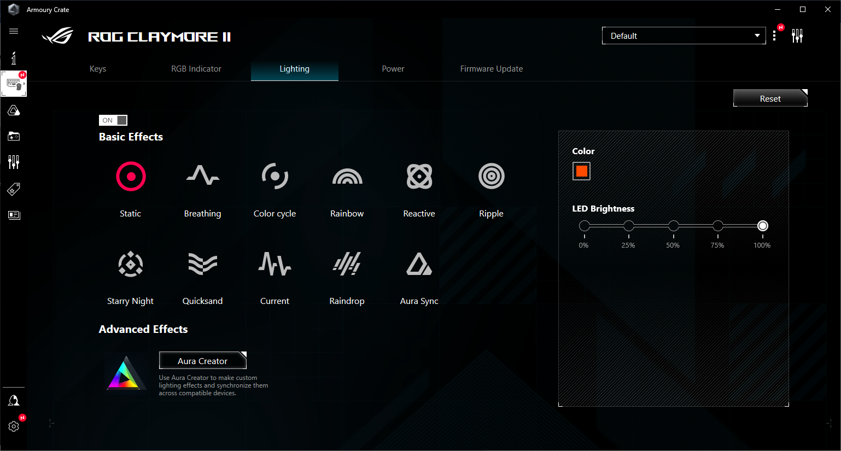Viewport: 841px width, 451px height.
Task: Set LED Brightness to 50%
Action: tap(674, 226)
